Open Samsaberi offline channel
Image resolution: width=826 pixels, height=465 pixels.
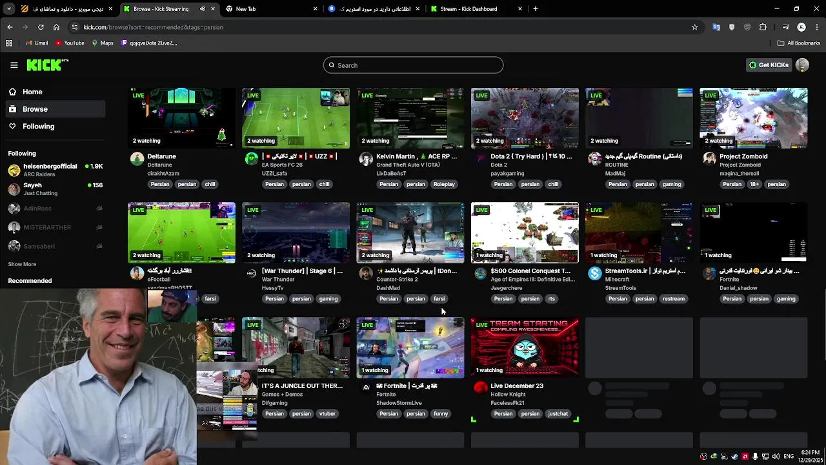[55, 246]
